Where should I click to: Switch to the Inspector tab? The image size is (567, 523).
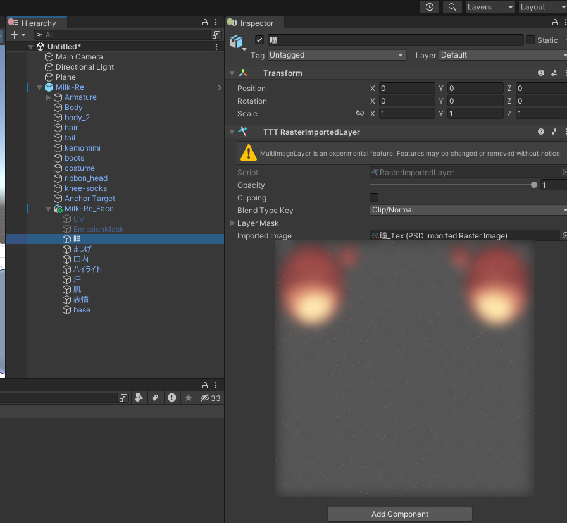[x=256, y=23]
